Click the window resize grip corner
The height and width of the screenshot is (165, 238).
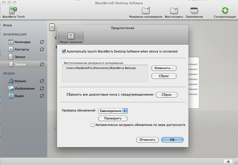(236, 163)
